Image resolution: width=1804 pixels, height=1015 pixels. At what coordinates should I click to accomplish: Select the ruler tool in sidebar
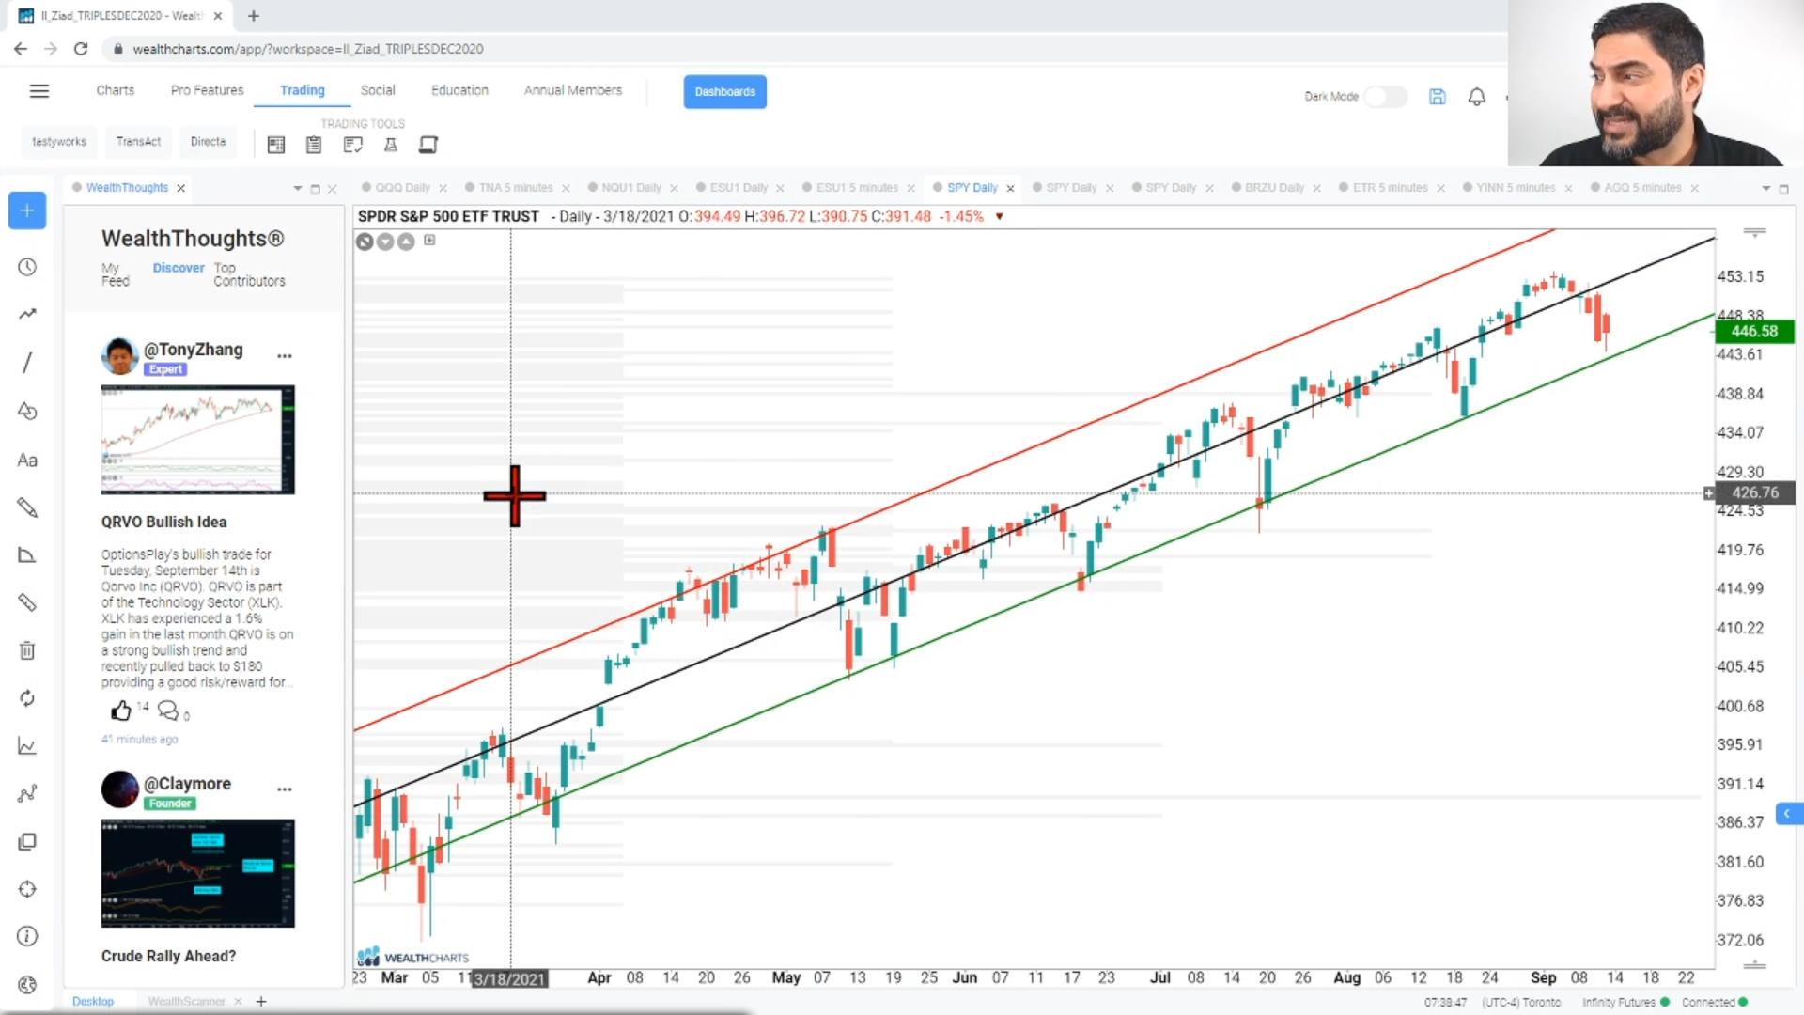click(27, 602)
